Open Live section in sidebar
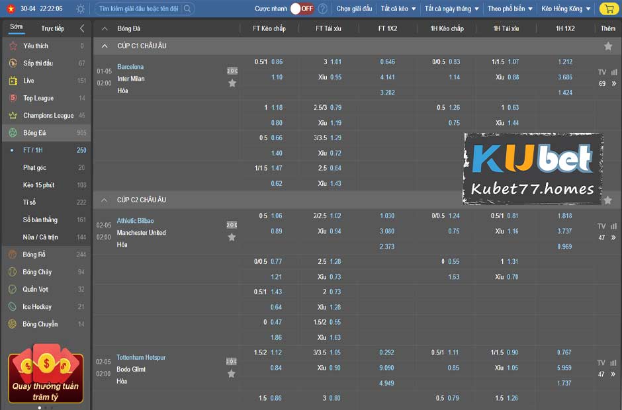This screenshot has height=410, width=622. 46,81
